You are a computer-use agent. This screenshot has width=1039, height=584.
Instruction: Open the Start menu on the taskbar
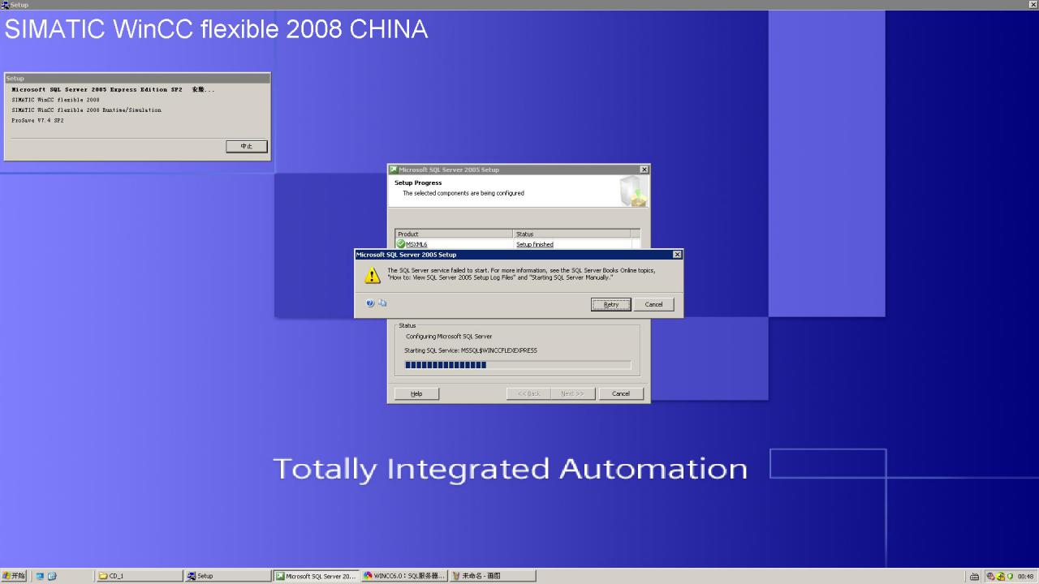[x=14, y=576]
